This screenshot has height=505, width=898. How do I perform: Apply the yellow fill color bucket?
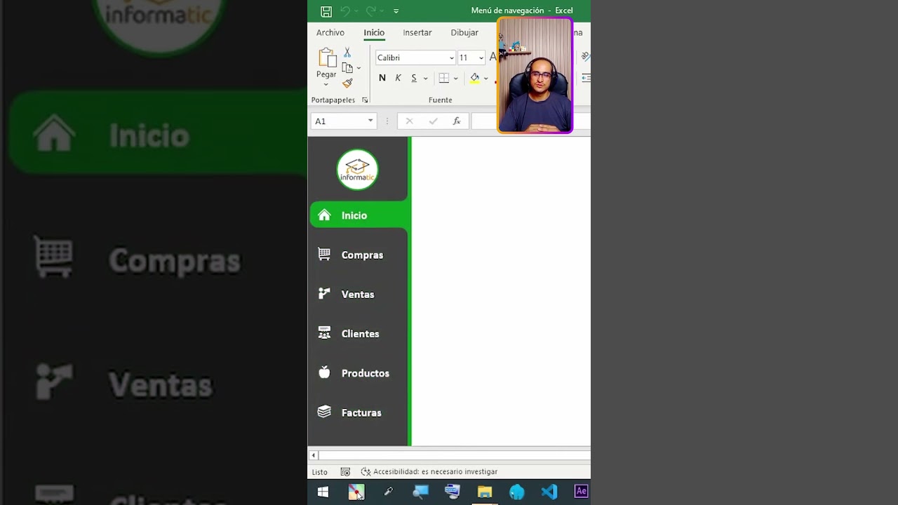[x=475, y=78]
